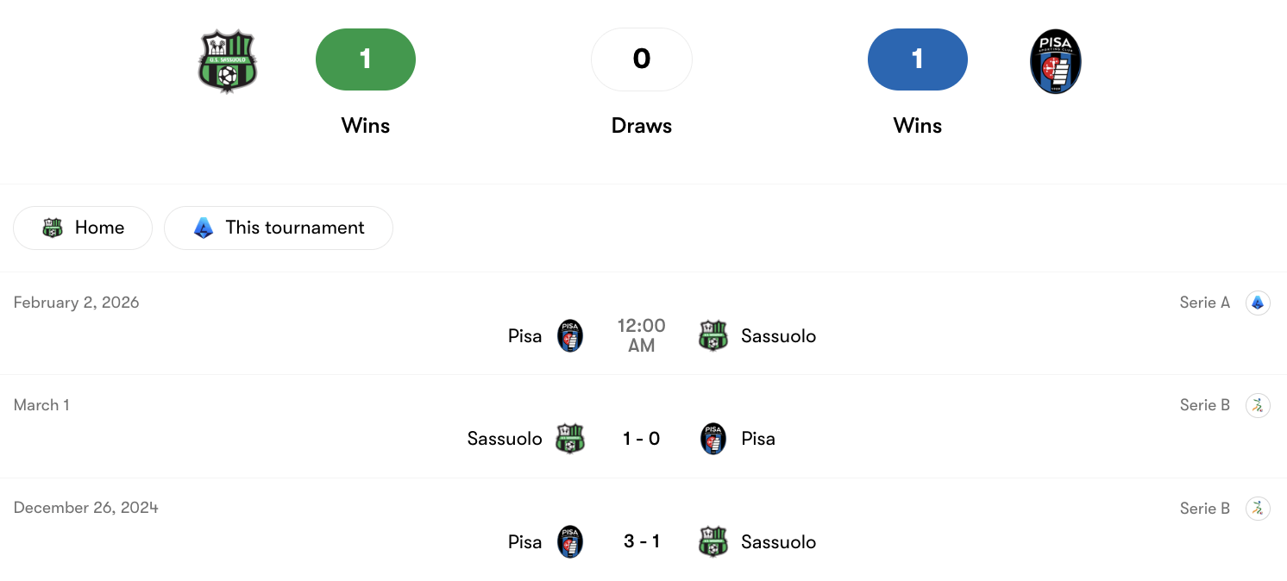Open the Serie A competition icon
Screen dimensions: 1287x581
(x=1259, y=303)
